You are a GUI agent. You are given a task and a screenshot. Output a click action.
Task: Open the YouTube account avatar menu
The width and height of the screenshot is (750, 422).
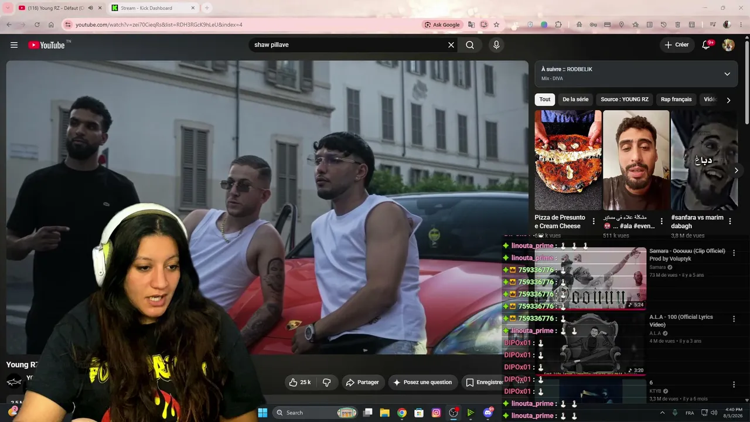(x=728, y=45)
